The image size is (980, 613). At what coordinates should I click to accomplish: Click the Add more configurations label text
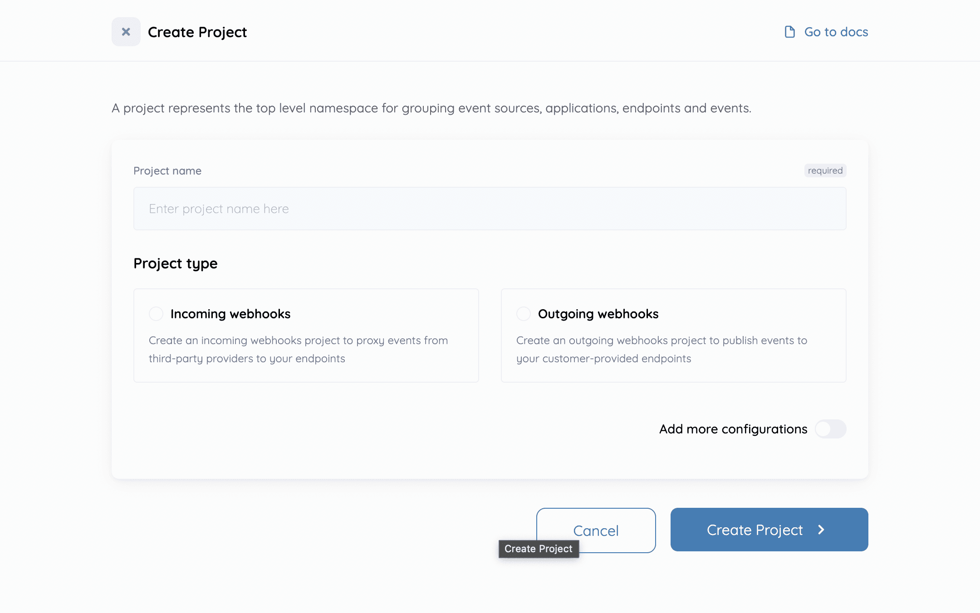[733, 429]
